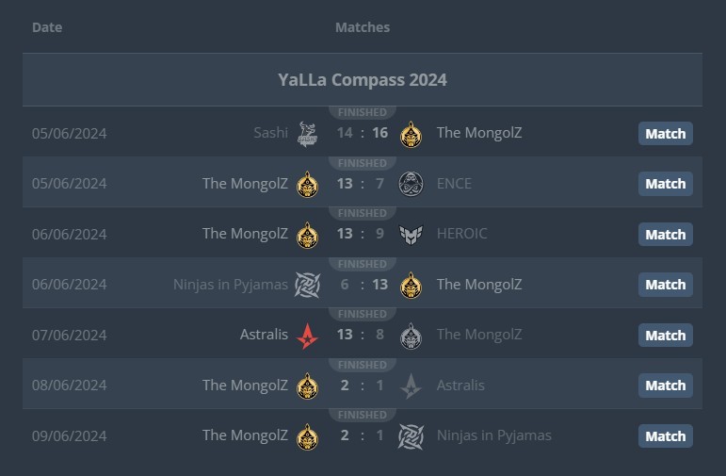Click the red Astralis logo on 07/06/2024
726x476 pixels.
coord(307,336)
